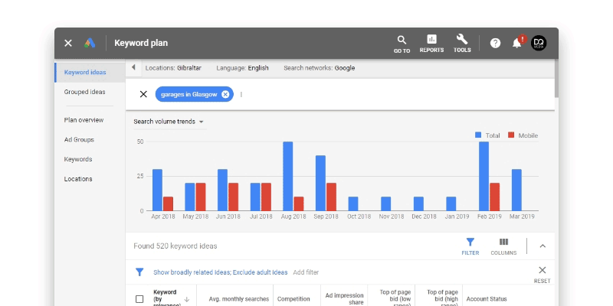The height and width of the screenshot is (306, 613).
Task: Open the account avatar menu
Action: point(539,43)
